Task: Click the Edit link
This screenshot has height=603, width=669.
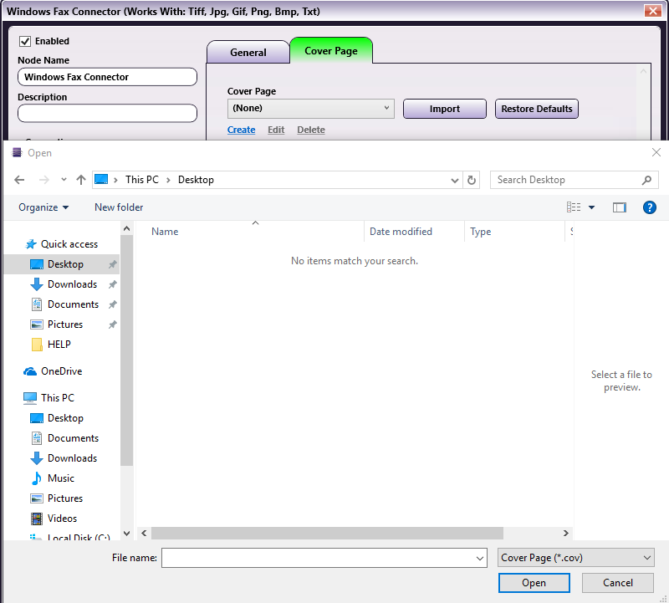Action: tap(276, 130)
